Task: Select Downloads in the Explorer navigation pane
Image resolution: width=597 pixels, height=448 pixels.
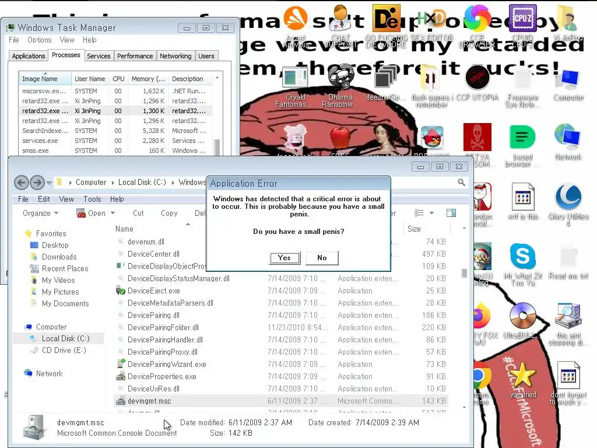Action: [59, 257]
